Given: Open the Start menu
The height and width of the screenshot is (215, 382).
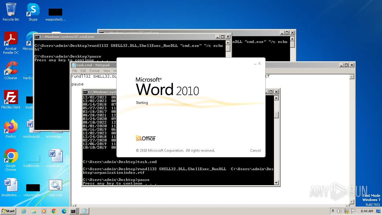Looking at the screenshot, I should (x=8, y=211).
